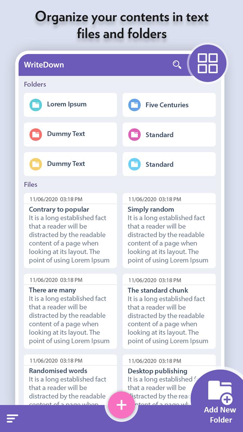
Task: Switch to grid view layout icon
Action: pyautogui.click(x=208, y=63)
